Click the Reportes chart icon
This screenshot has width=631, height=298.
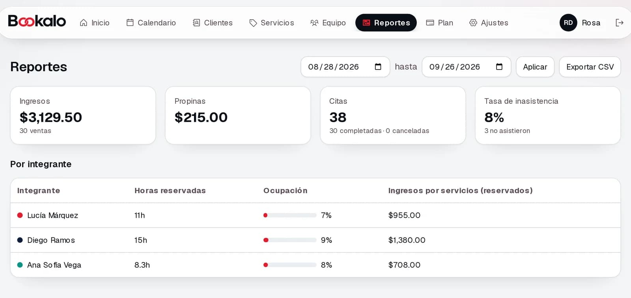366,23
